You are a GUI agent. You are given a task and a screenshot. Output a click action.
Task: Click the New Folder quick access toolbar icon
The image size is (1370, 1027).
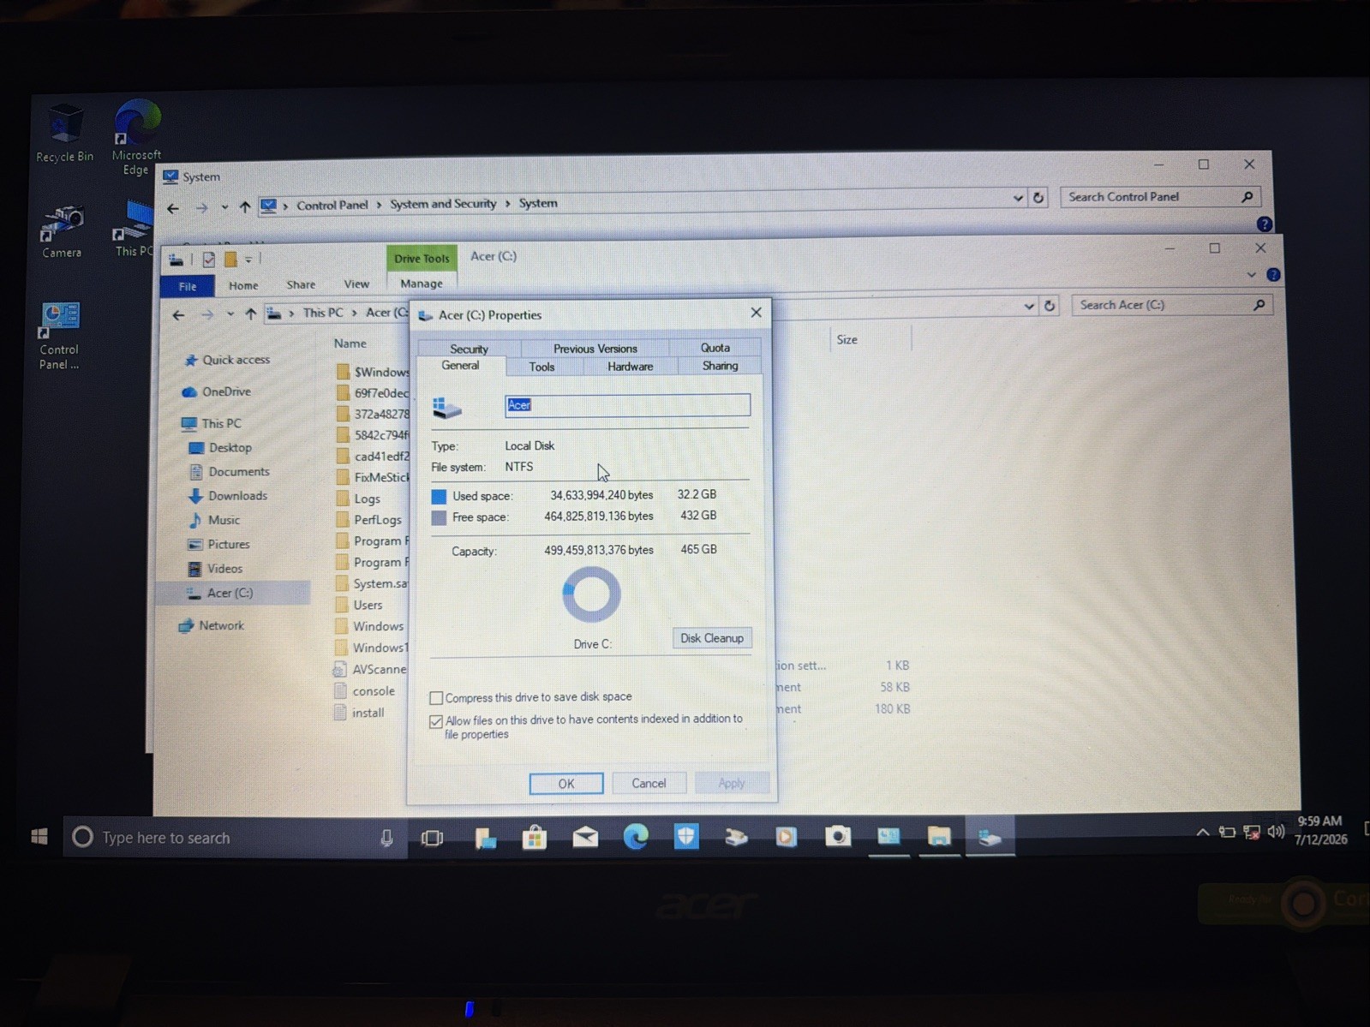pyautogui.click(x=230, y=259)
